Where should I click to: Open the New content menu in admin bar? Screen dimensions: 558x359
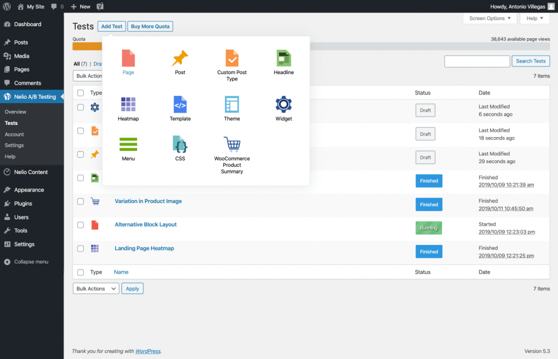pos(81,7)
